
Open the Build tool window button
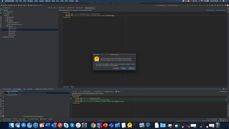tap(50, 119)
